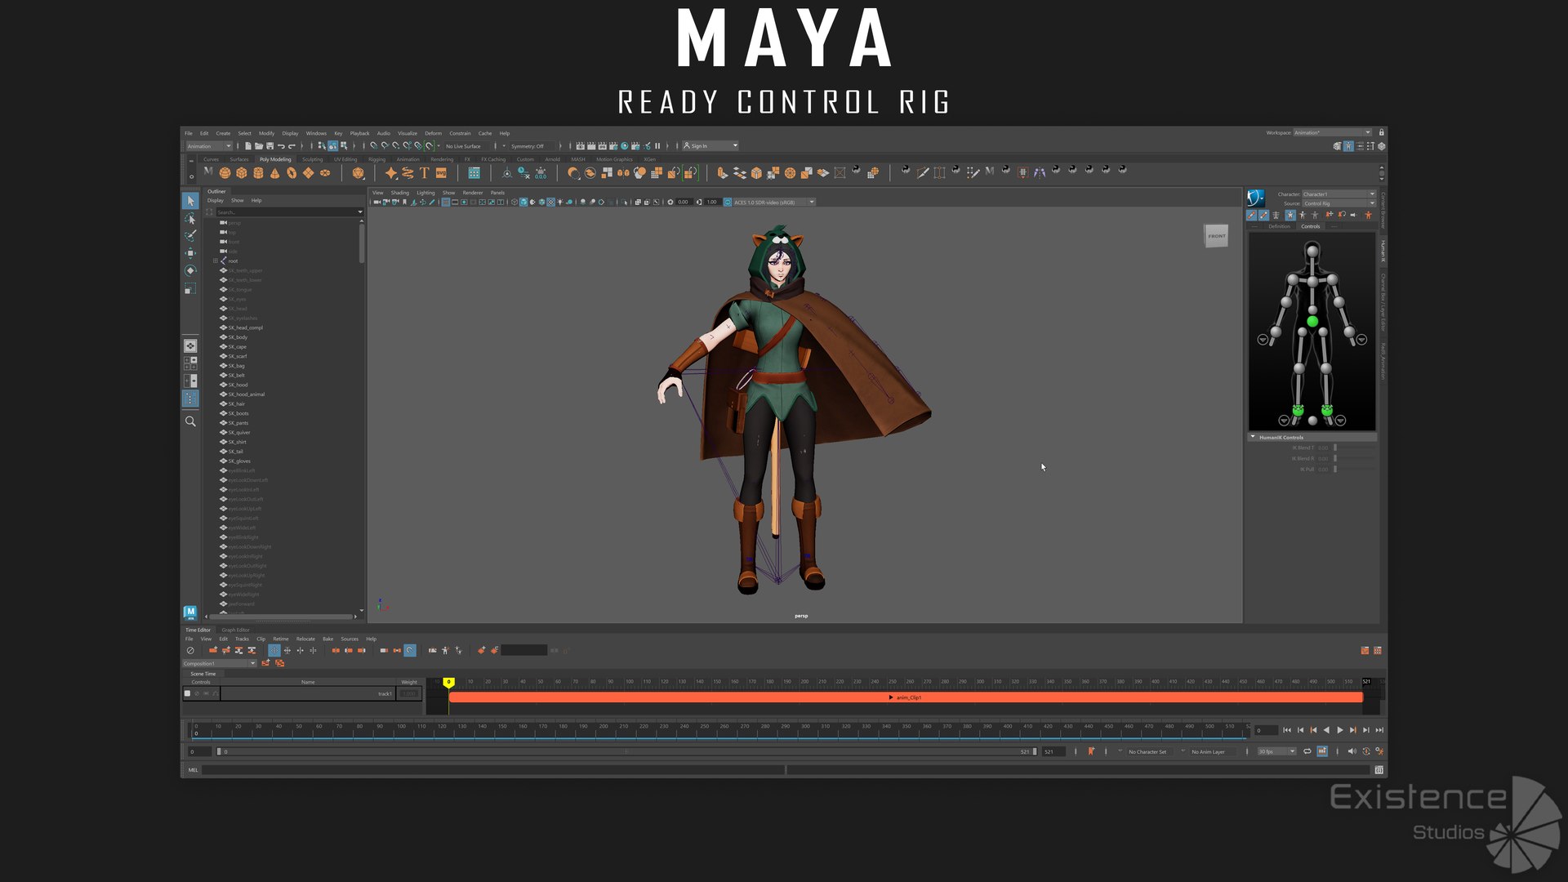Click the Undo arrow in status line

(281, 146)
